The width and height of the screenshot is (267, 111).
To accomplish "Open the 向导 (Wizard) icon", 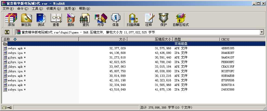I will 101,20.
